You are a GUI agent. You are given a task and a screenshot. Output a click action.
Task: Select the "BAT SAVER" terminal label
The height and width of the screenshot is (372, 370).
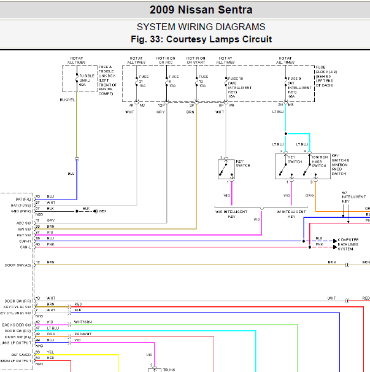(21, 355)
